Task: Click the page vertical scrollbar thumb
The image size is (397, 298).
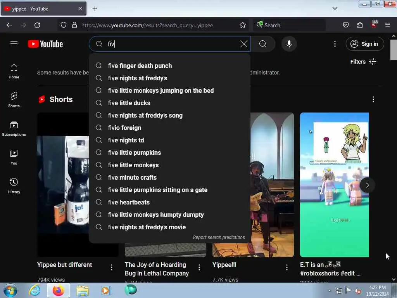Action: 394,50
